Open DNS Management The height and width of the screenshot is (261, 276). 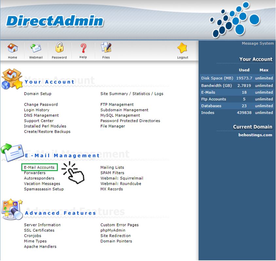click(41, 115)
